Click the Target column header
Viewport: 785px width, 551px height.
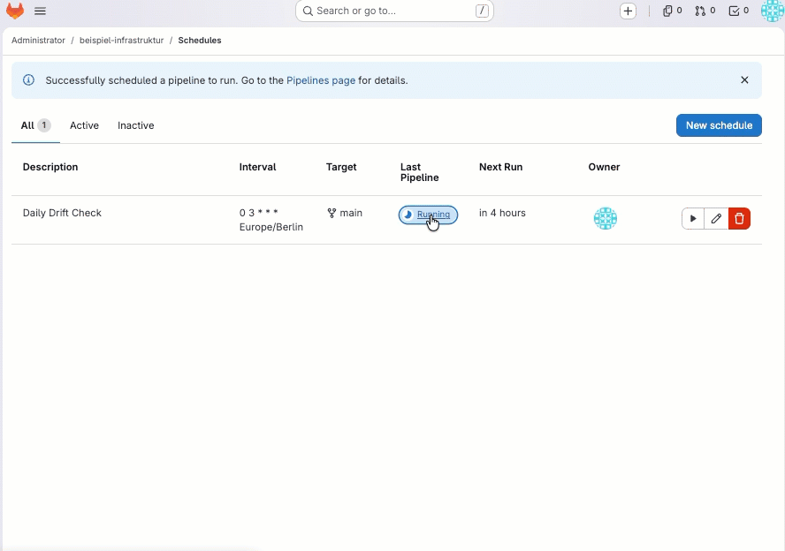(341, 167)
